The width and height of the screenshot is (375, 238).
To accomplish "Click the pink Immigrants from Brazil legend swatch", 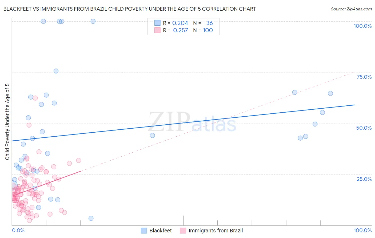I will coord(183,231).
